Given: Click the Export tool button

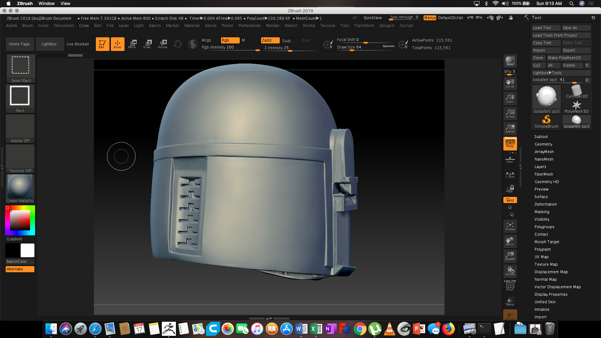Looking at the screenshot, I should click(576, 50).
